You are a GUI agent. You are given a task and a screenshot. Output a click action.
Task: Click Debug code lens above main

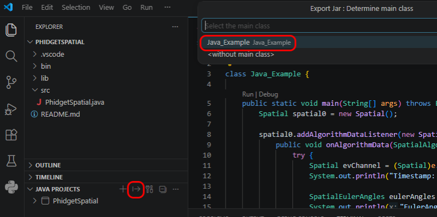[x=268, y=94]
